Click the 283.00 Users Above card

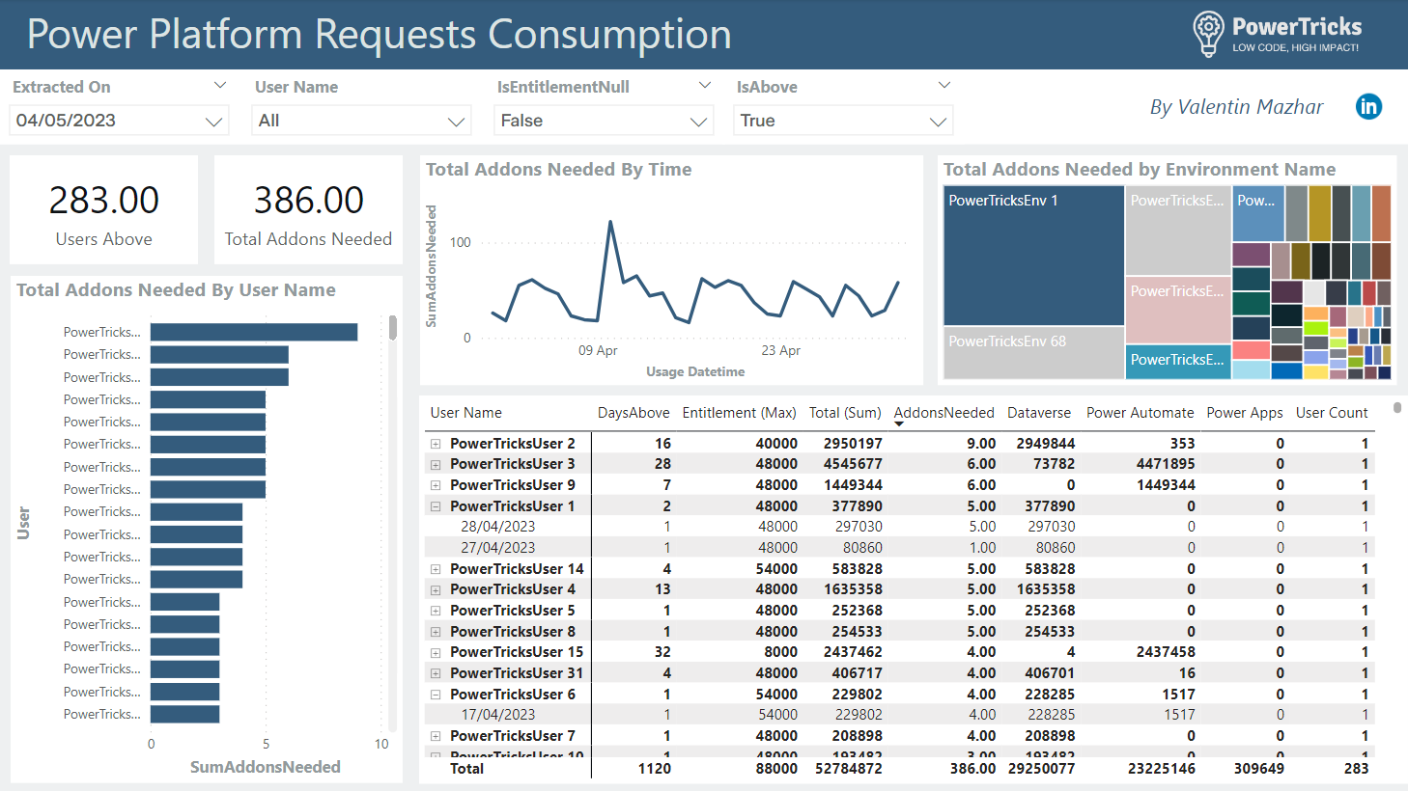[103, 210]
